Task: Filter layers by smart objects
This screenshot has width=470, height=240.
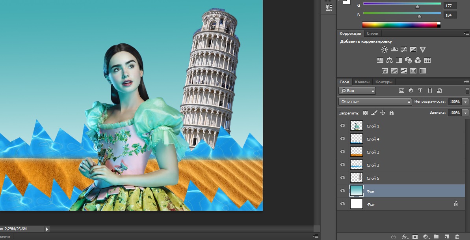Action: 439,90
